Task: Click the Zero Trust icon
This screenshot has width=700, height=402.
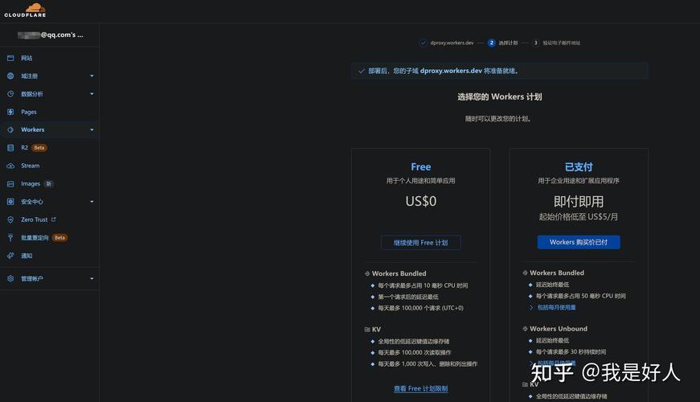Action: click(x=10, y=219)
